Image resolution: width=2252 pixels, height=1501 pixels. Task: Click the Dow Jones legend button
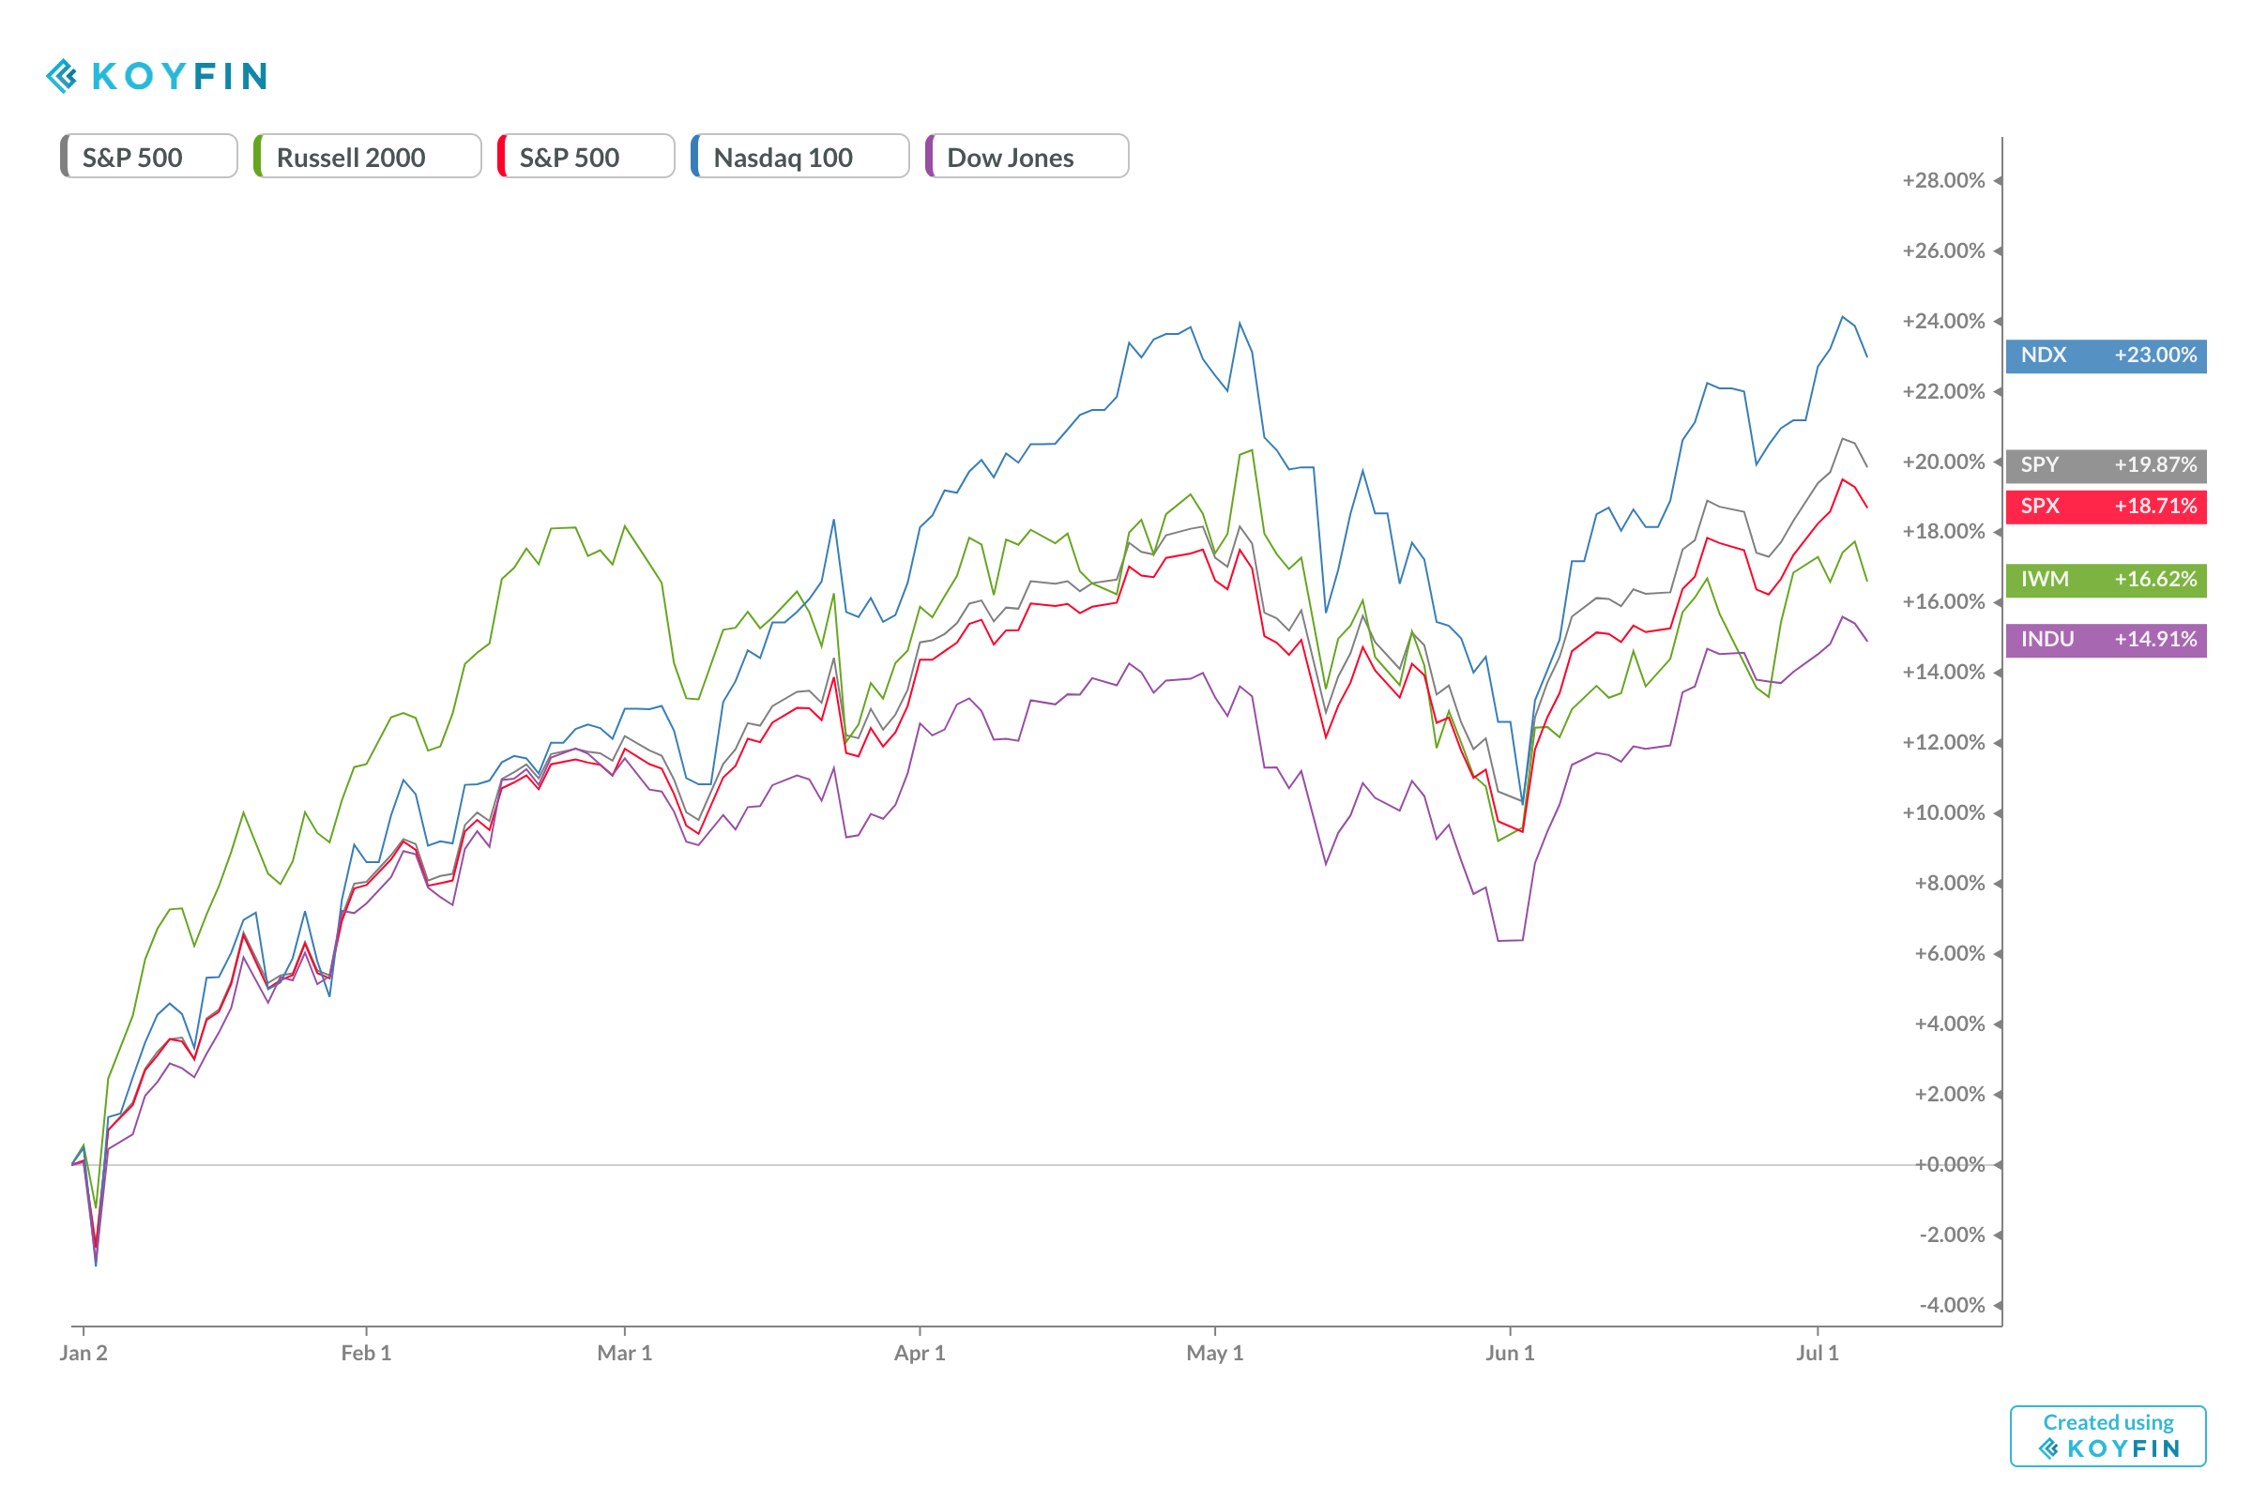coord(1027,156)
